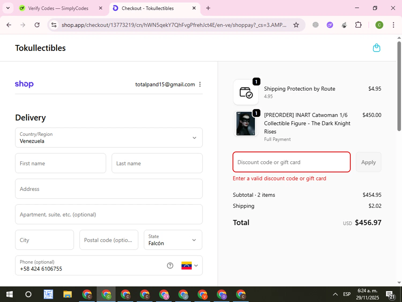Switch to the Verify Codes SimplyCodes tab
This screenshot has width=402, height=302.
[x=58, y=8]
